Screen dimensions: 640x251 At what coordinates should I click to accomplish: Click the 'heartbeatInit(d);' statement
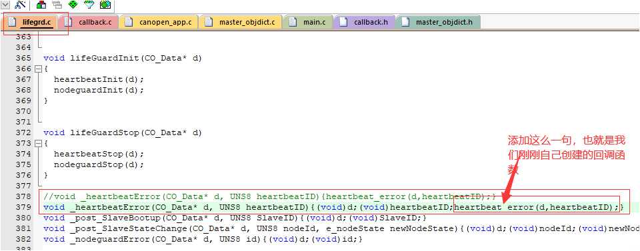[x=99, y=79]
